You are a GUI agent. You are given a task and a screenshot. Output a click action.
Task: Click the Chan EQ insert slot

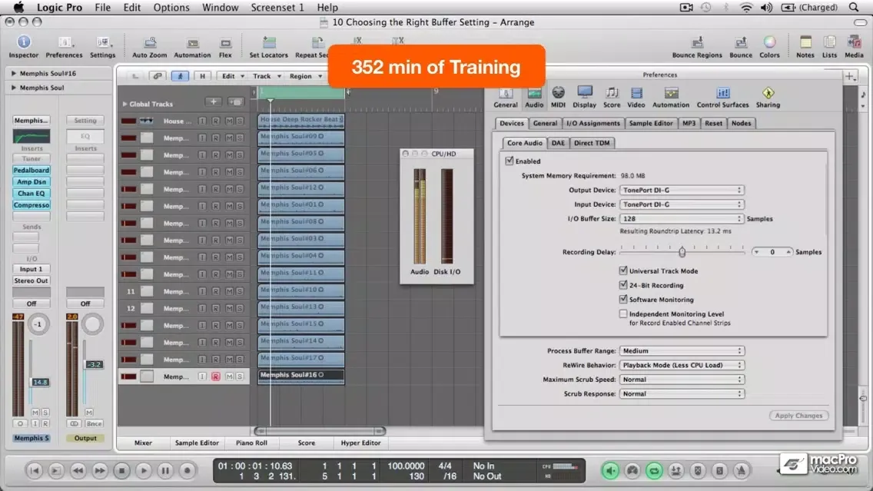point(32,193)
